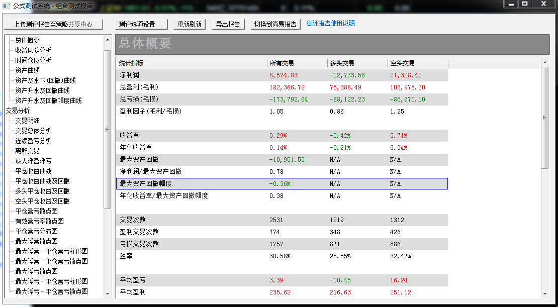Screen dimensions: 558x307
Task: Open 资产曲线 in the navigation tree
Action: pyautogui.click(x=27, y=70)
